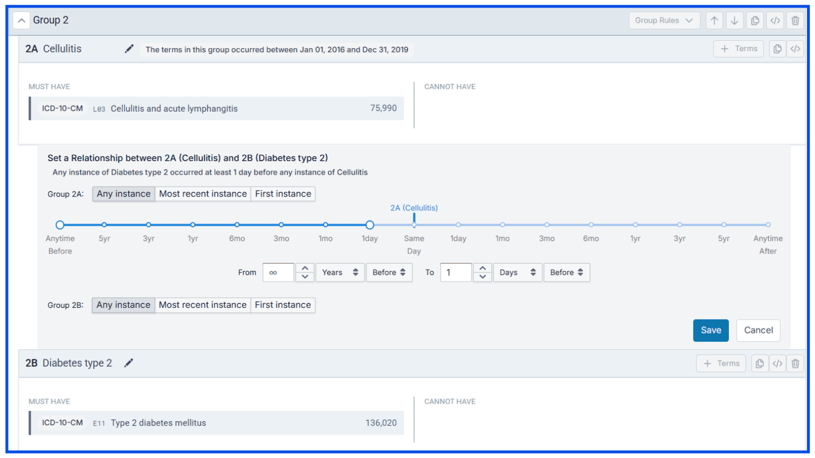
Task: Open the To Days unit dropdown
Action: (518, 272)
